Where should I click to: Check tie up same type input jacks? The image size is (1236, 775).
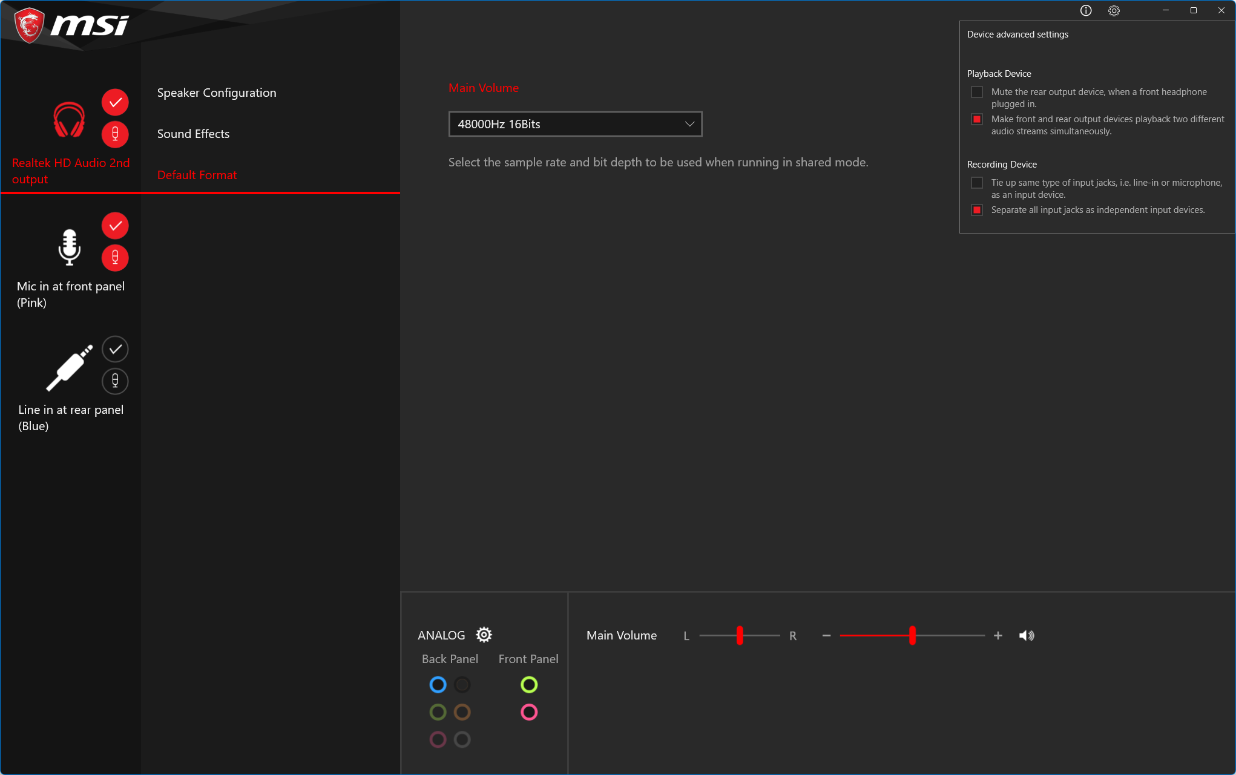(x=977, y=183)
